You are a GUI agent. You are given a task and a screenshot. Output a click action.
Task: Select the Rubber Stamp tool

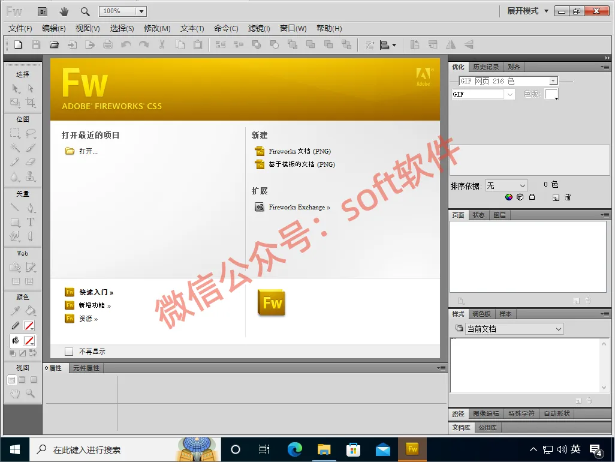[30, 176]
